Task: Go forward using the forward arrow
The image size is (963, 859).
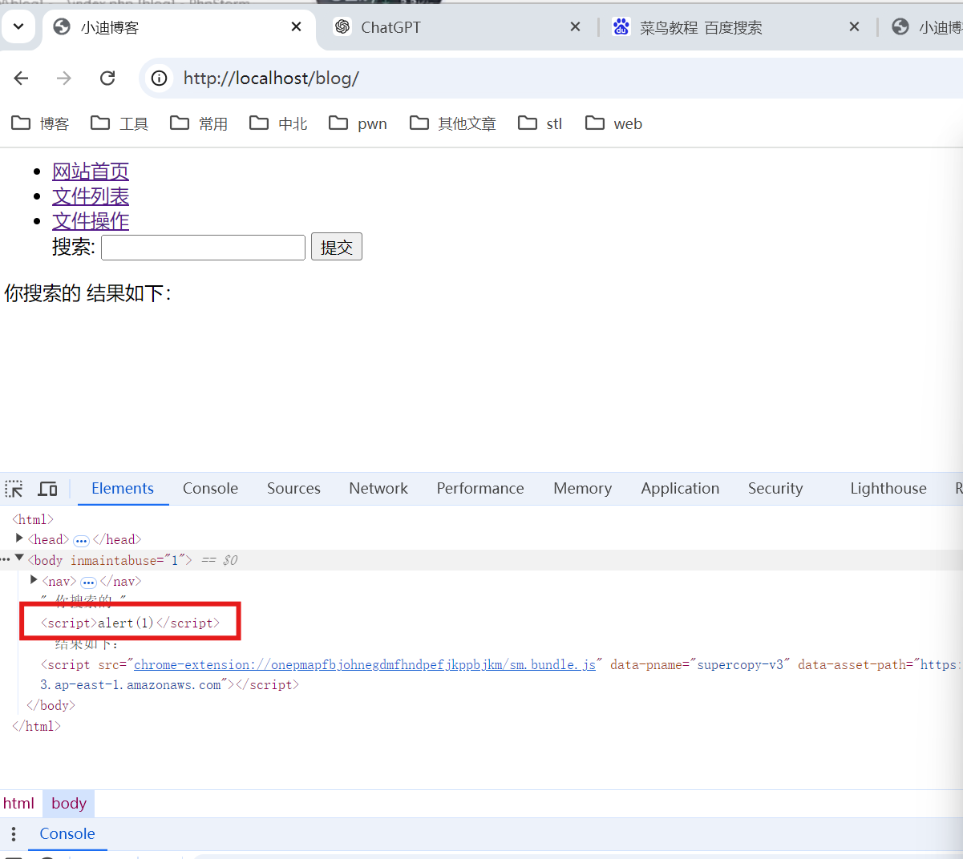Action: coord(64,78)
